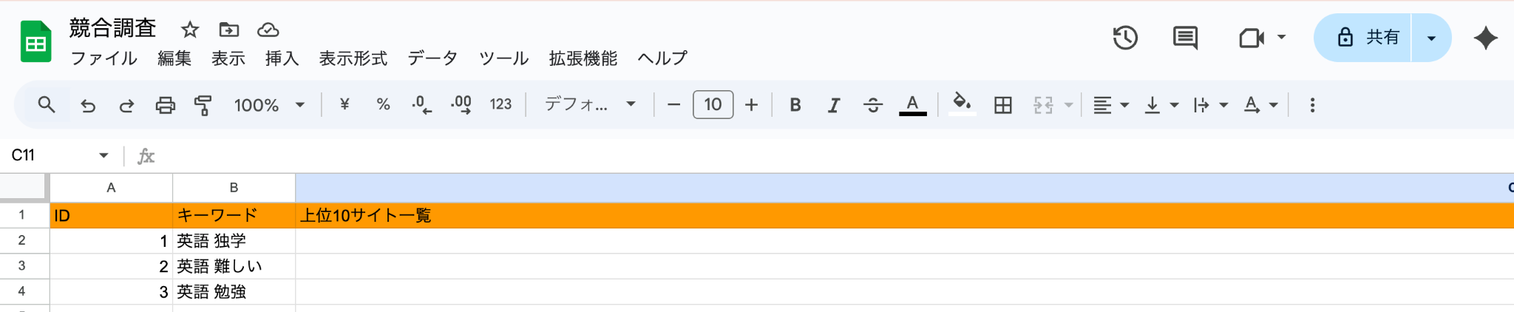
Task: Click the font size input field
Action: (713, 105)
